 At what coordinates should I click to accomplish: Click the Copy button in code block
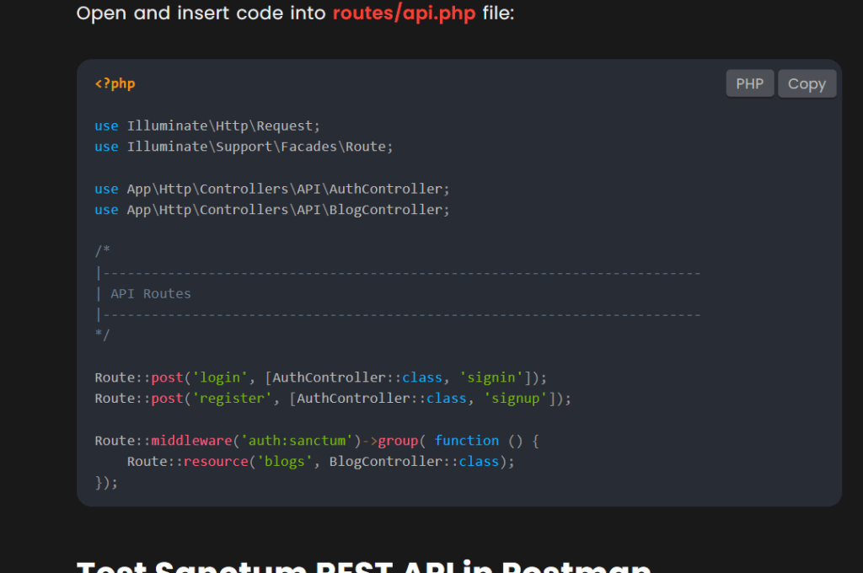point(807,84)
